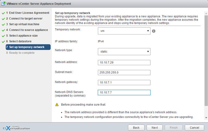The height and width of the screenshot is (132, 208).
Task: Go to step 6 Select datastore
Action: point(19,41)
